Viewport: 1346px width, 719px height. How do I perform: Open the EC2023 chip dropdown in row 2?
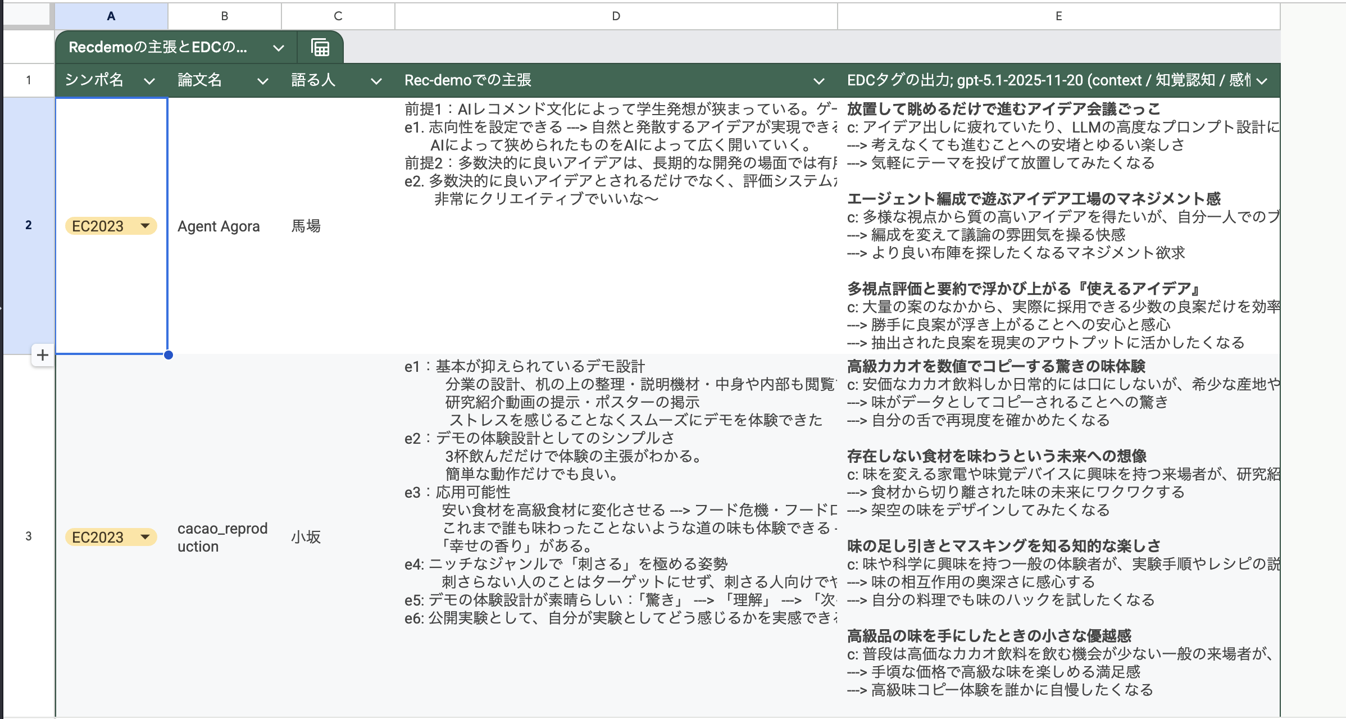click(145, 226)
